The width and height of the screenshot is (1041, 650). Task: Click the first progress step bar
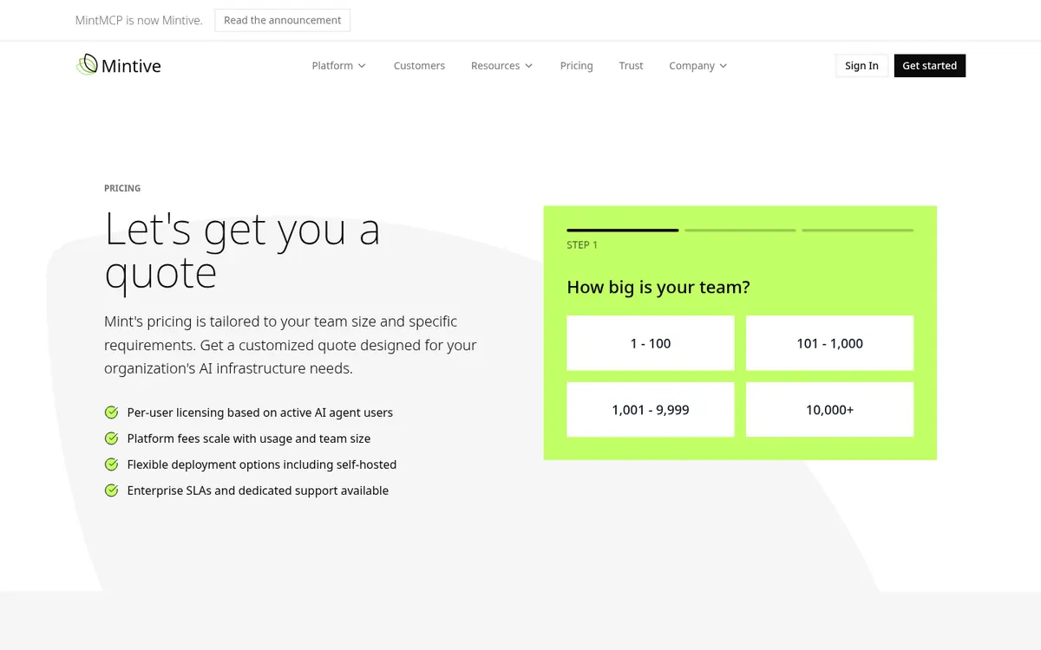click(623, 230)
